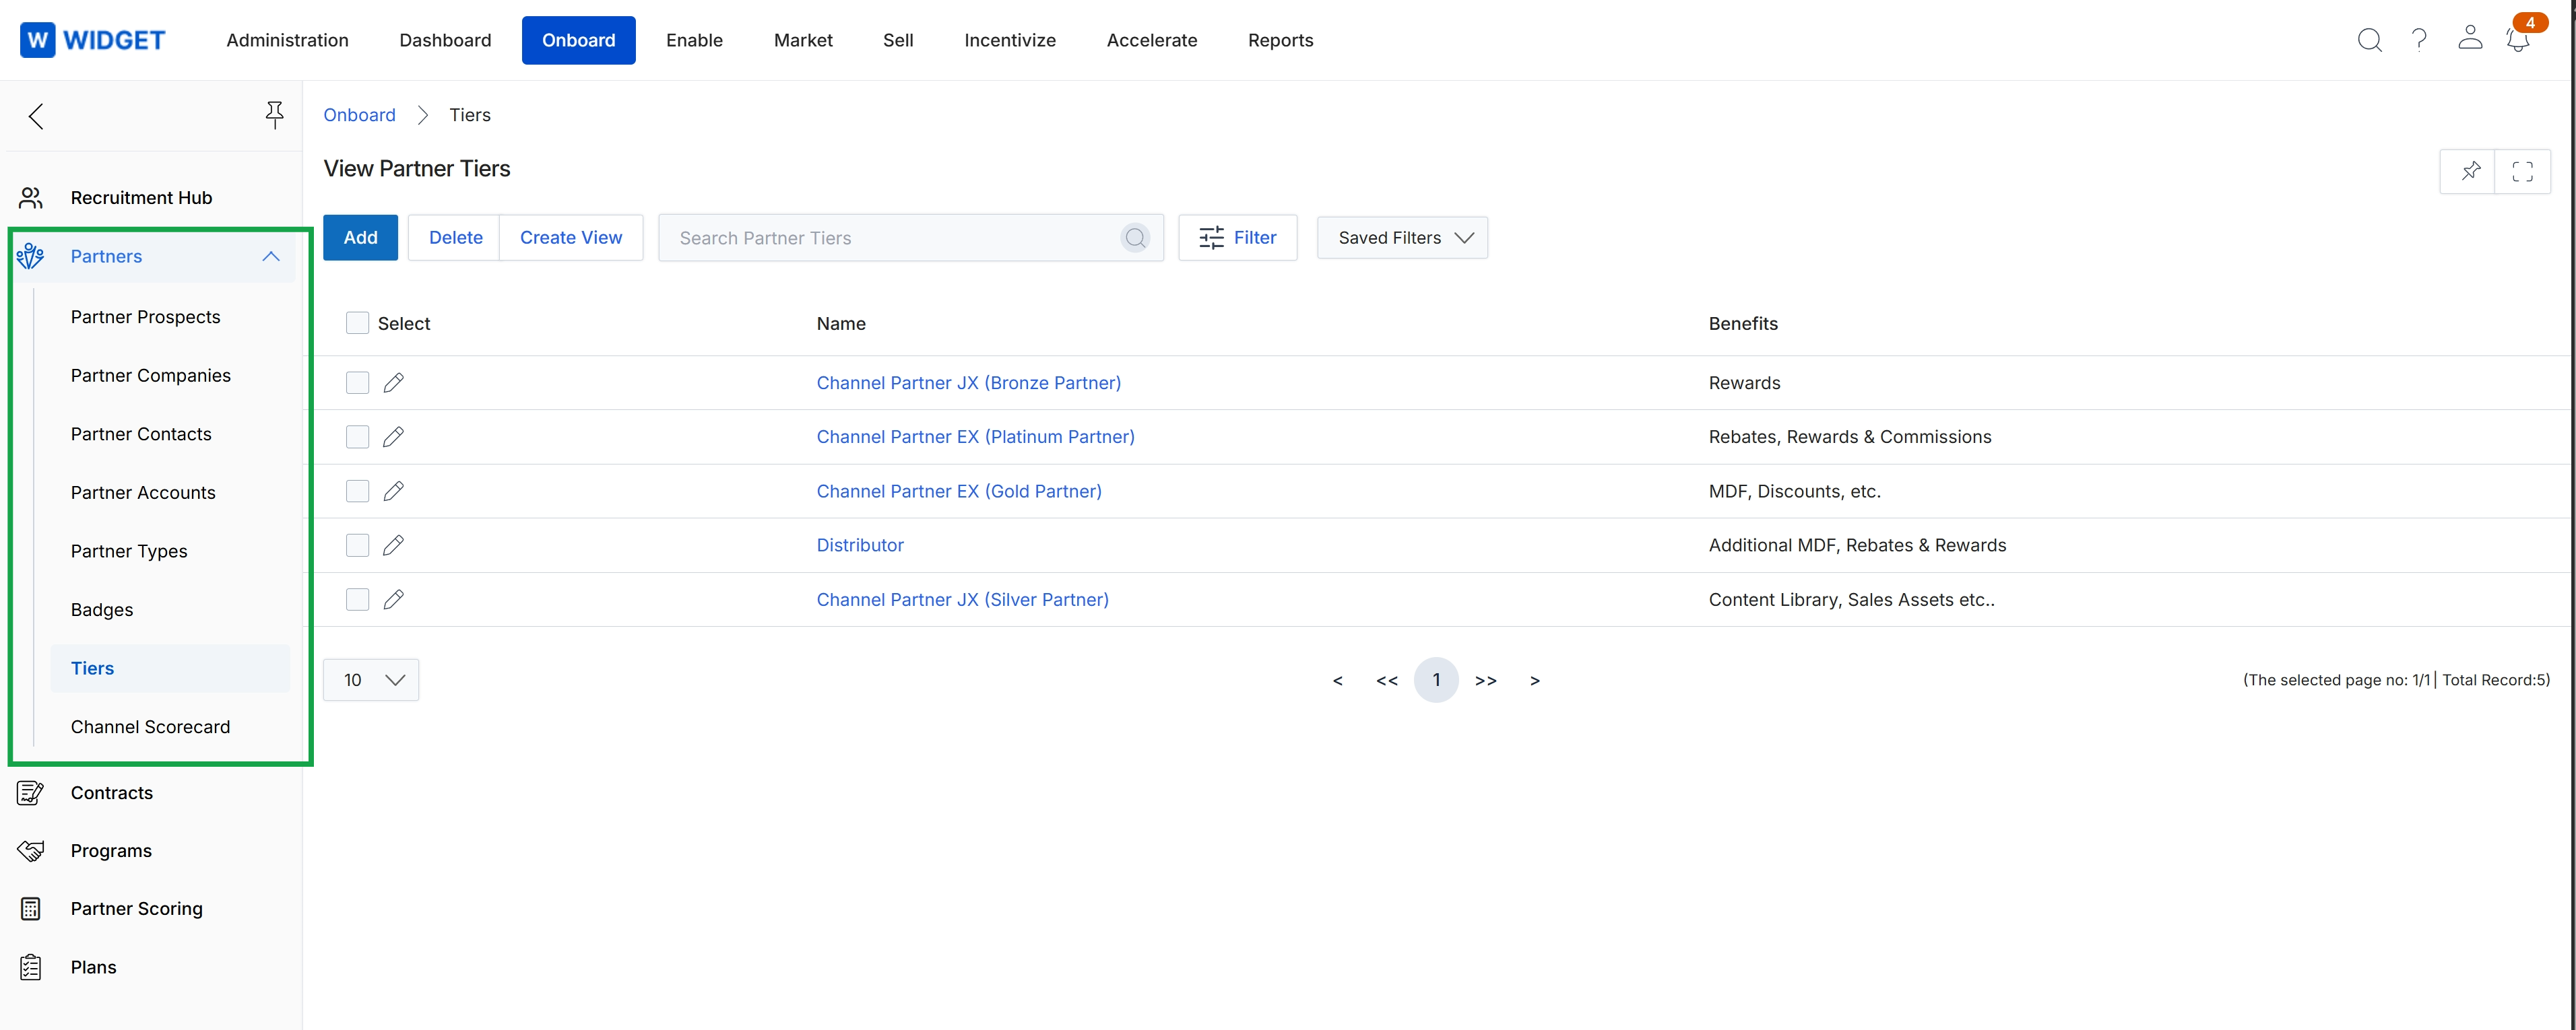Click the Add button
The height and width of the screenshot is (1030, 2576).
(360, 238)
